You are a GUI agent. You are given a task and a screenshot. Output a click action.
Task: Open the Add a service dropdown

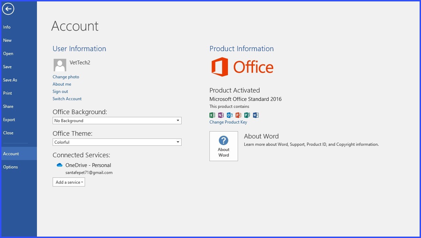pyautogui.click(x=69, y=182)
